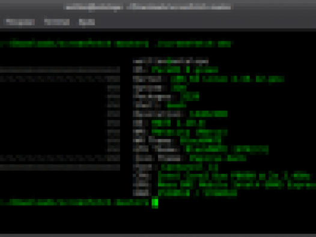316x237 pixels.
Task: Click the header line above the system info list
Action: [171, 61]
